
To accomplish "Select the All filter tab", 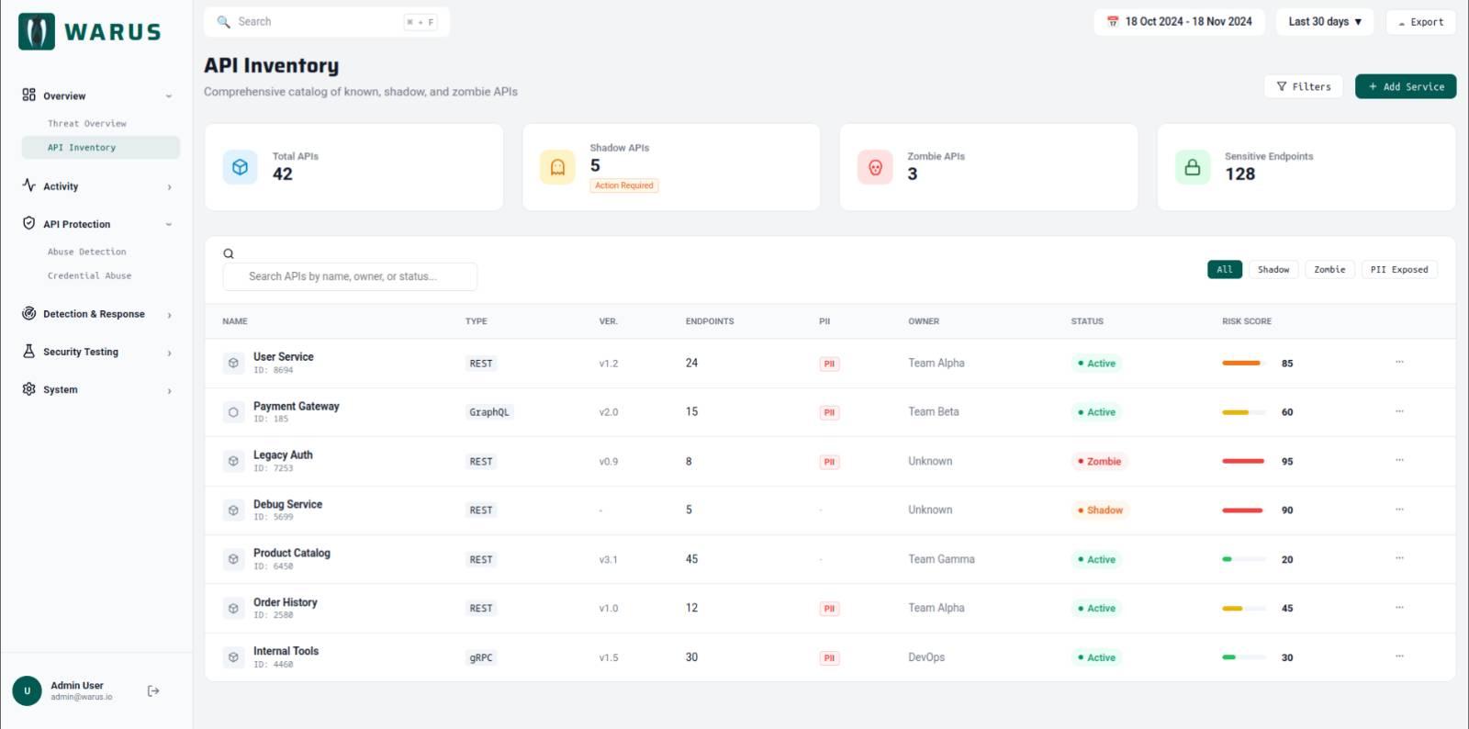I will pyautogui.click(x=1225, y=269).
